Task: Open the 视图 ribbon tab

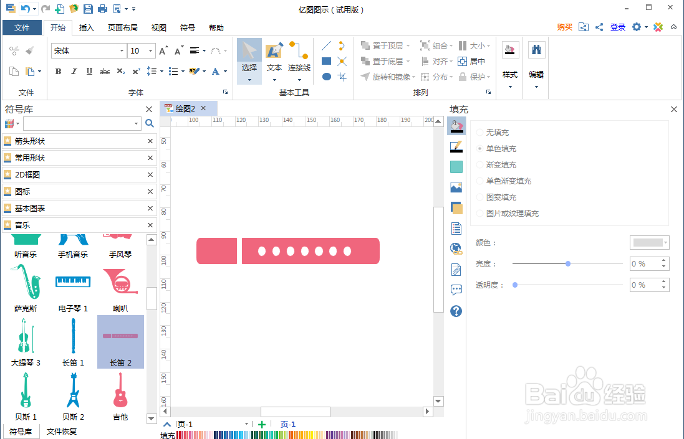Action: 158,27
